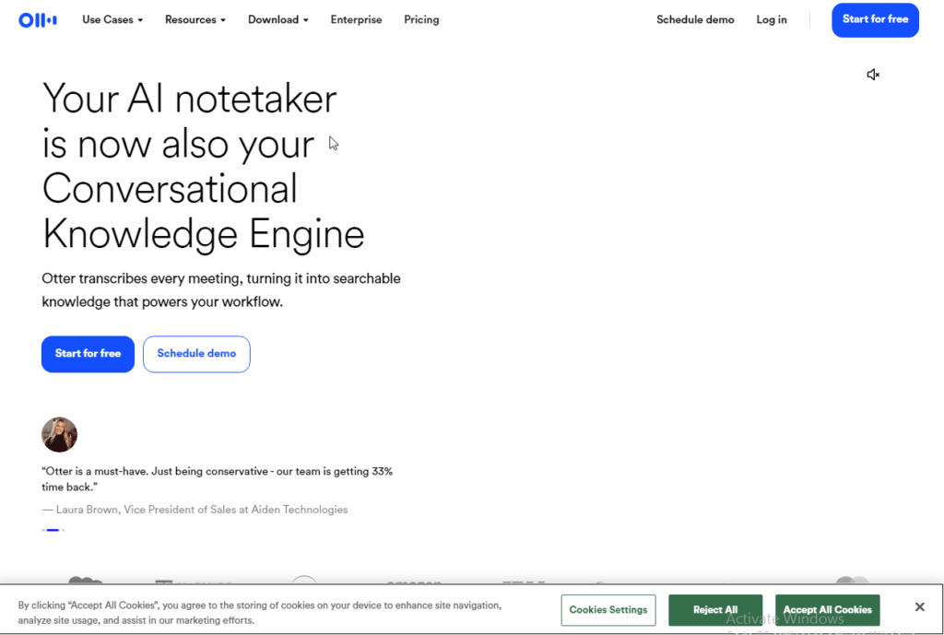This screenshot has width=944, height=635.
Task: Open the Pricing page
Action: (x=421, y=20)
